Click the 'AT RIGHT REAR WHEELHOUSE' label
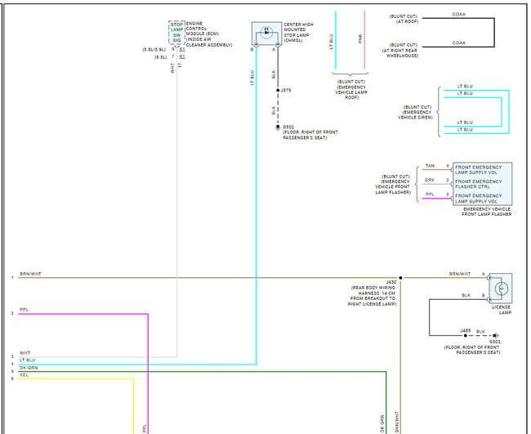Viewport: 531px width, 434px height. point(400,51)
